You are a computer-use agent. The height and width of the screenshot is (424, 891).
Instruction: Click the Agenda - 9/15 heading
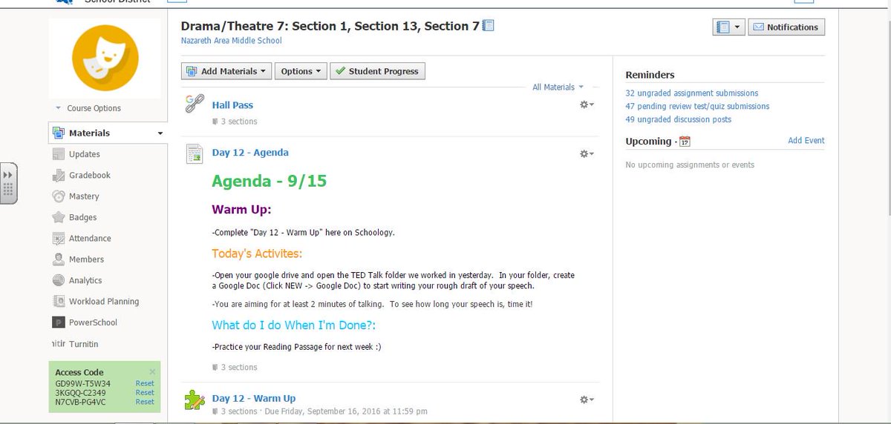point(269,181)
